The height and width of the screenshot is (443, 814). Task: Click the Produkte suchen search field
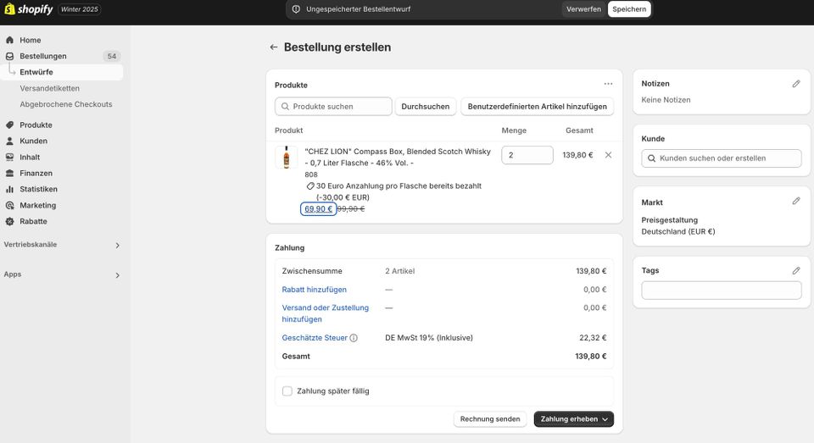(333, 107)
